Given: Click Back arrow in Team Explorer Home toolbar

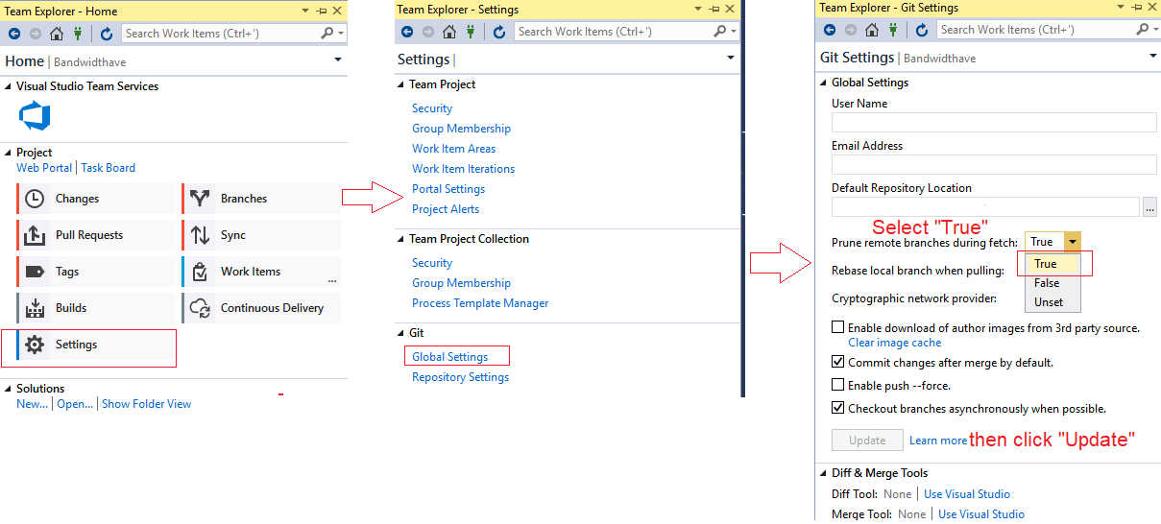Looking at the screenshot, I should pyautogui.click(x=14, y=33).
